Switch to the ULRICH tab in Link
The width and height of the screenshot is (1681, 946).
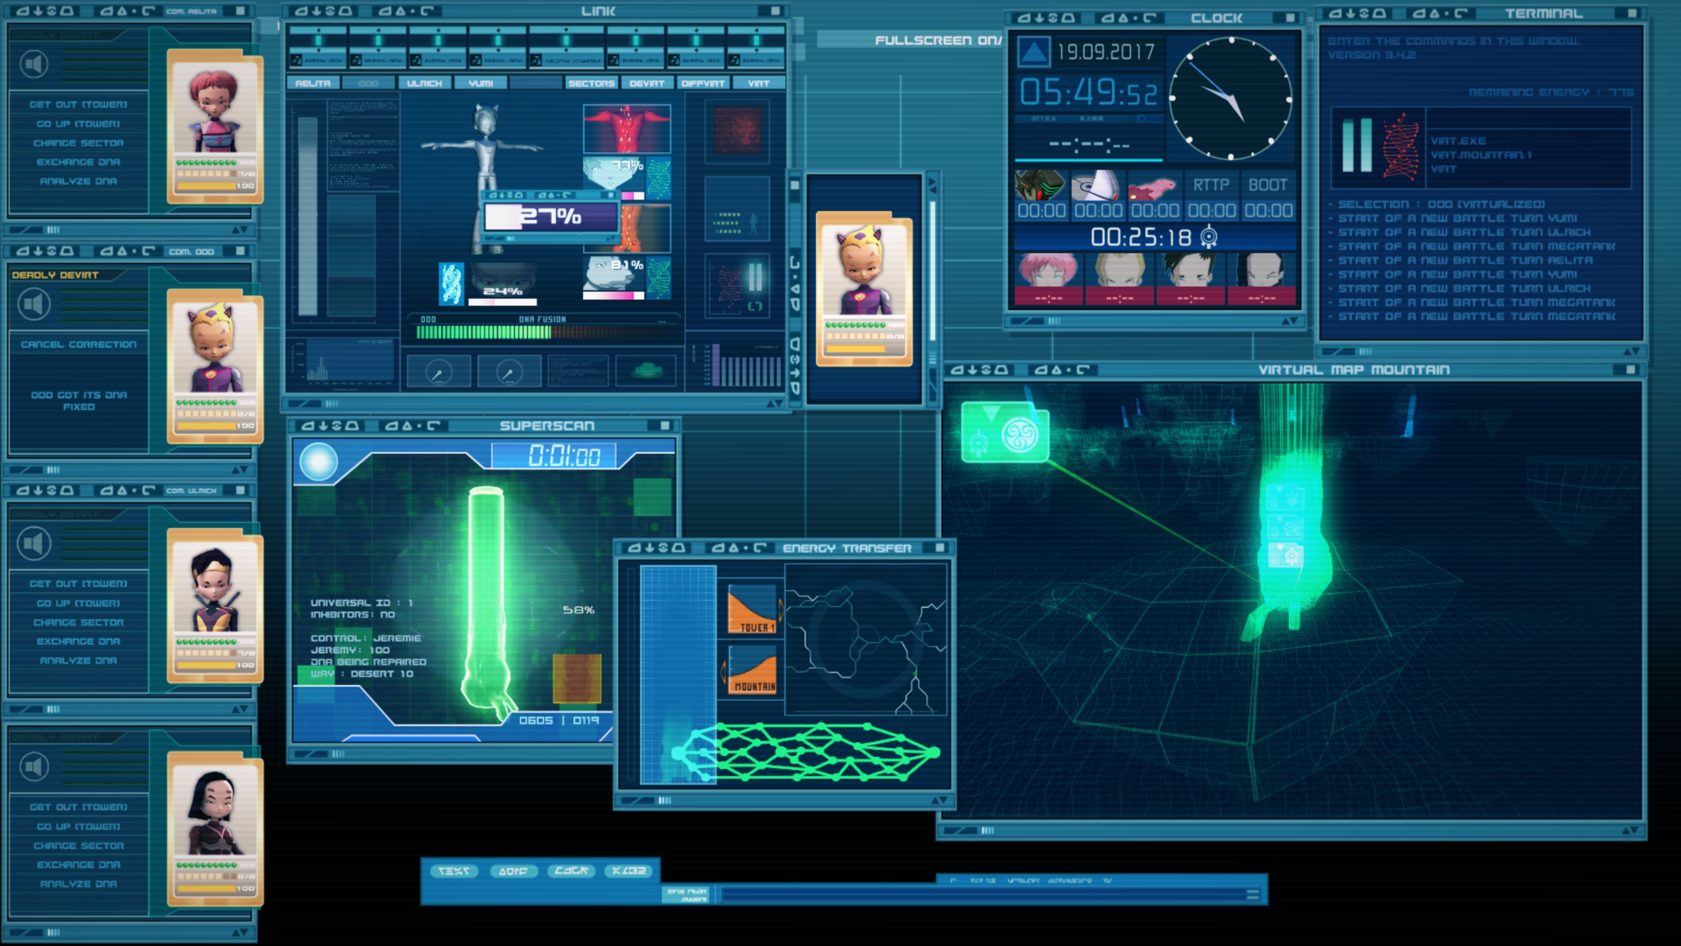pos(425,83)
